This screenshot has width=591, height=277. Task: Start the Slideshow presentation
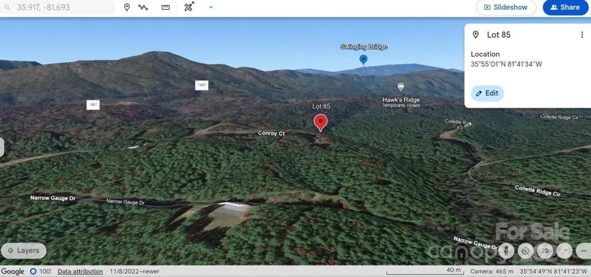[506, 7]
